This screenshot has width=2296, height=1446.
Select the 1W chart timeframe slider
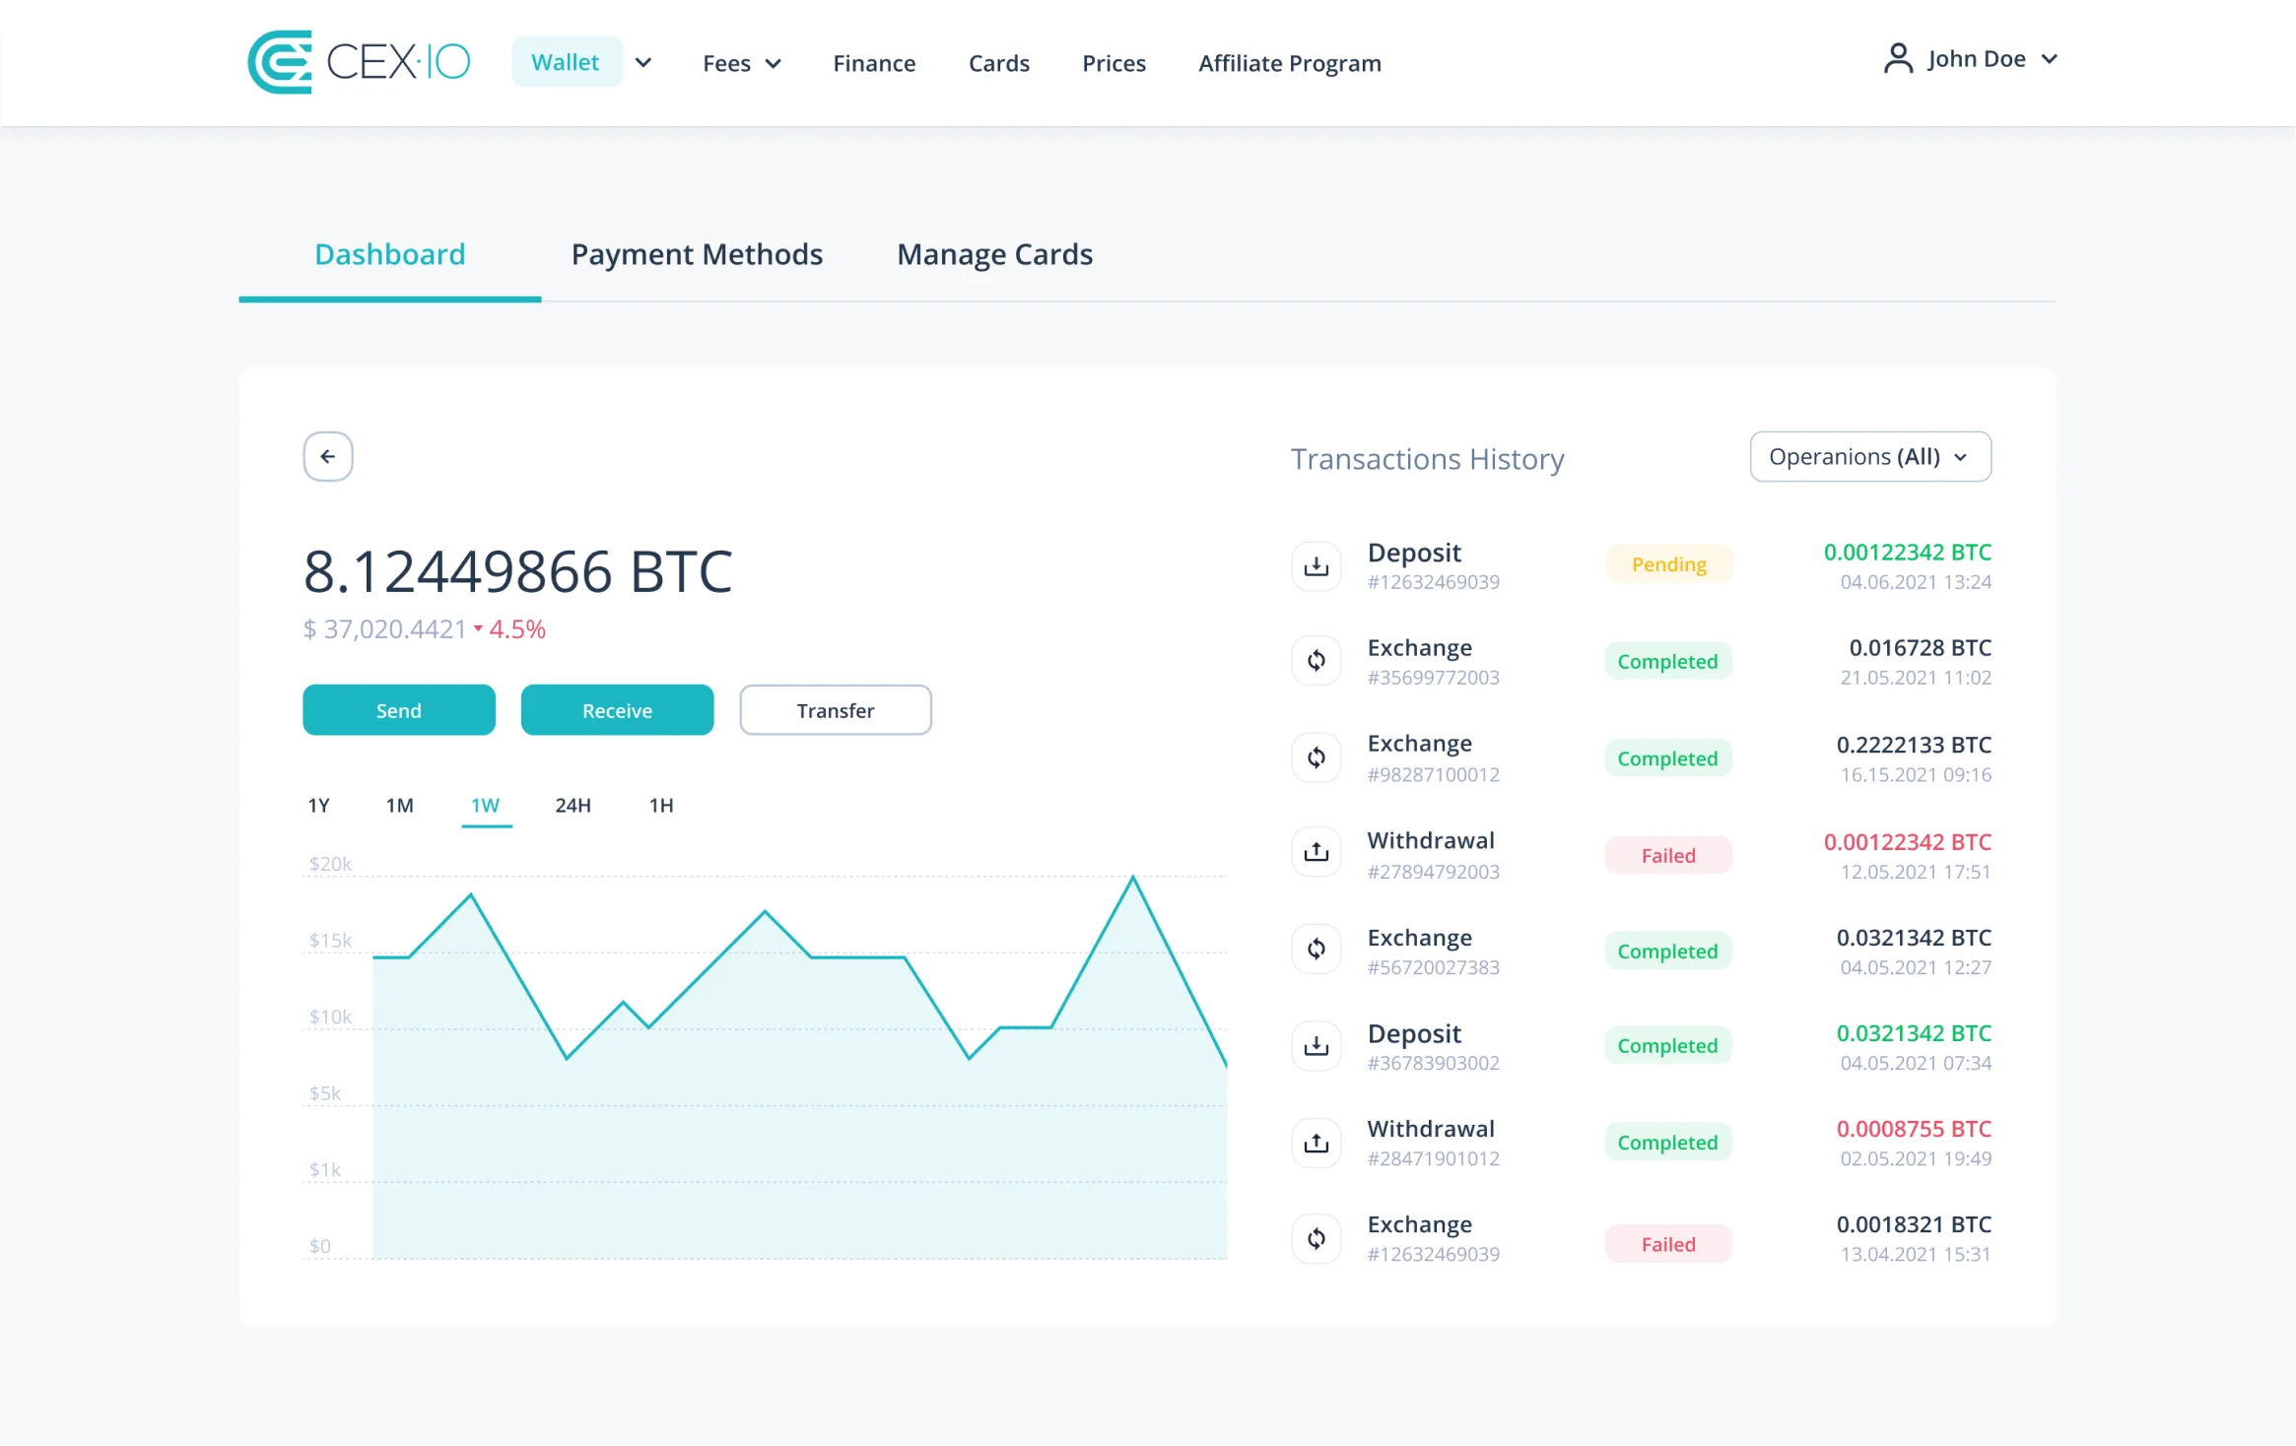(x=485, y=805)
